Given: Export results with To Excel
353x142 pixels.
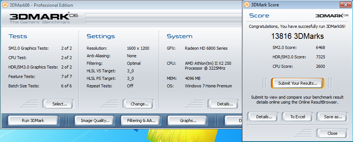Looking at the screenshot, I should coord(298,117).
